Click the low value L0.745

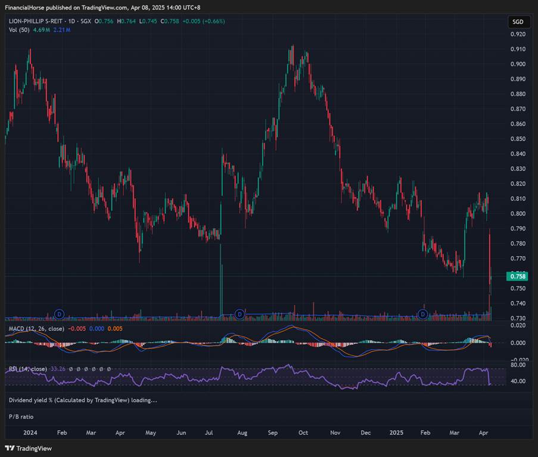[x=148, y=21]
